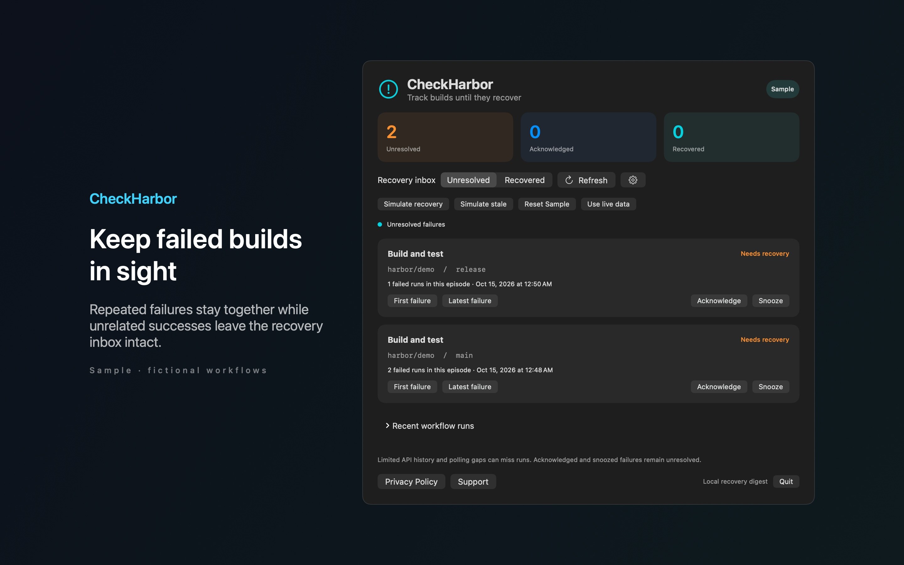Click the 'Local recovery digest' label

(x=735, y=482)
